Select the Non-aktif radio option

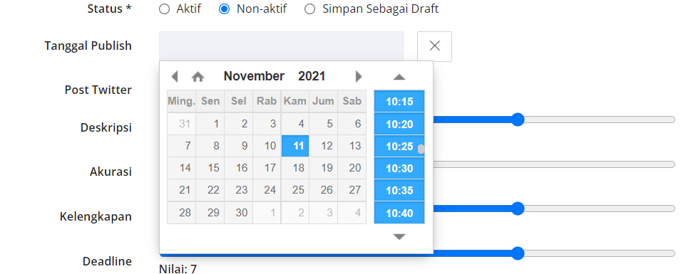[x=224, y=9]
